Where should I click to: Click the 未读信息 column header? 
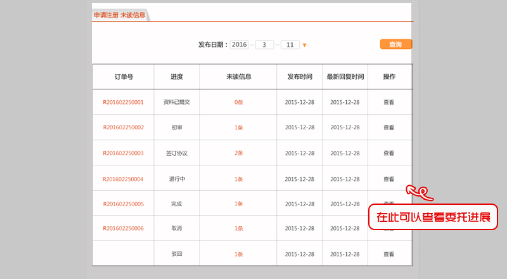pyautogui.click(x=238, y=77)
